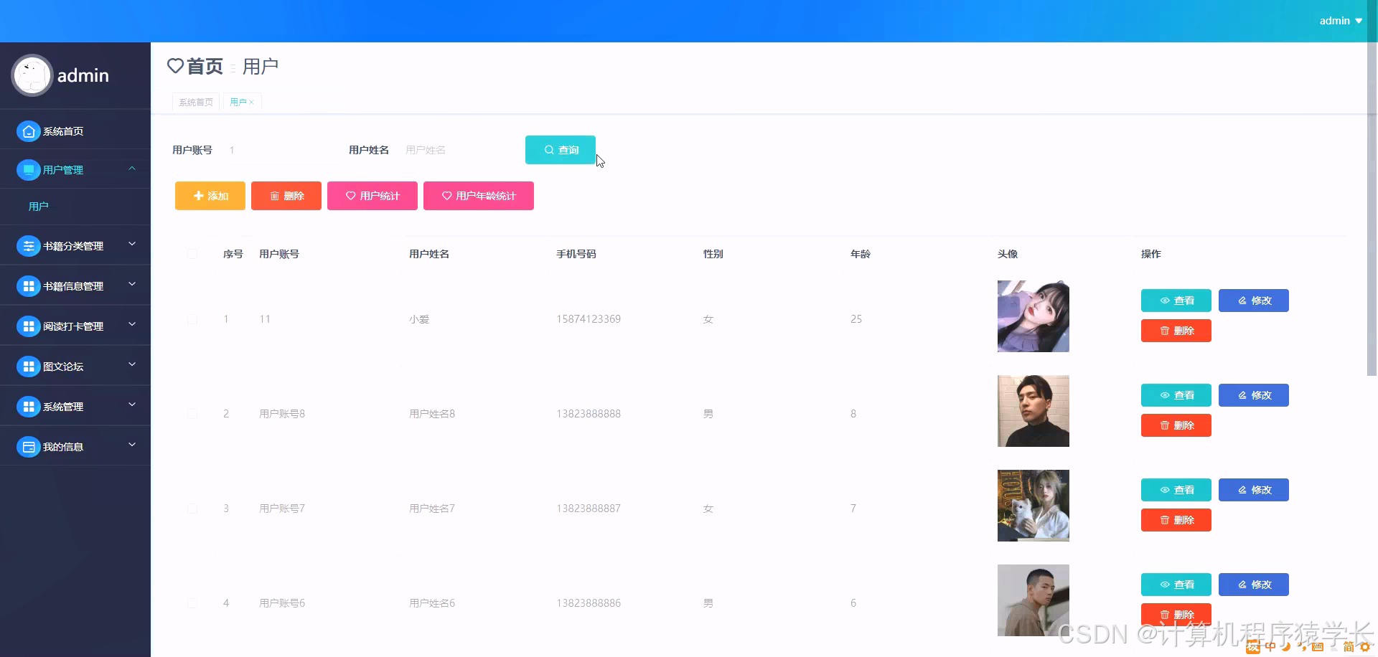Click the admin avatar in sidebar

(32, 75)
